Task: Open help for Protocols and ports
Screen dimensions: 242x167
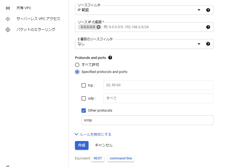Action: pyautogui.click(x=110, y=58)
